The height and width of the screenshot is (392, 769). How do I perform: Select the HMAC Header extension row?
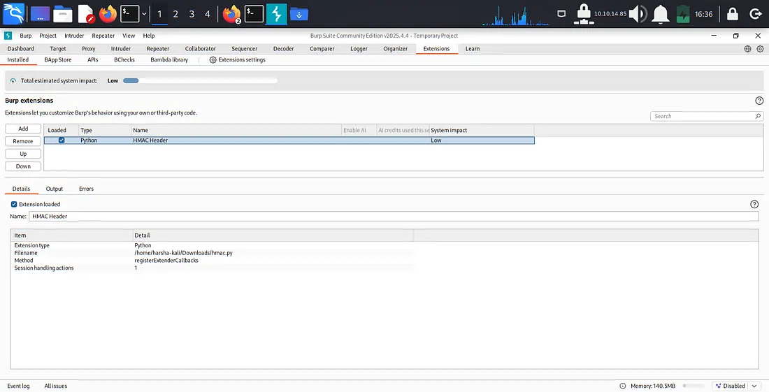click(x=289, y=140)
